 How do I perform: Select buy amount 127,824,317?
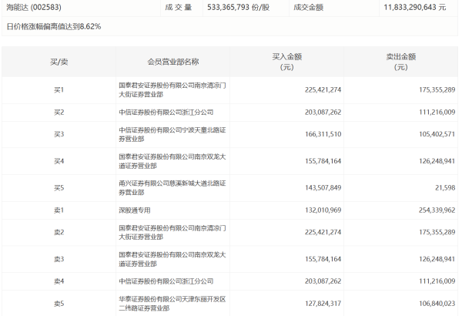[x=323, y=304]
